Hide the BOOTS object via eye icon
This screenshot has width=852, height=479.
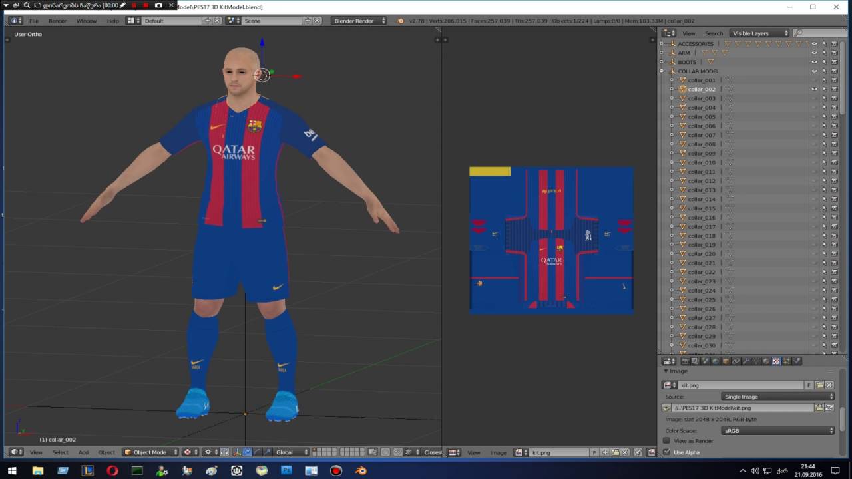point(814,62)
